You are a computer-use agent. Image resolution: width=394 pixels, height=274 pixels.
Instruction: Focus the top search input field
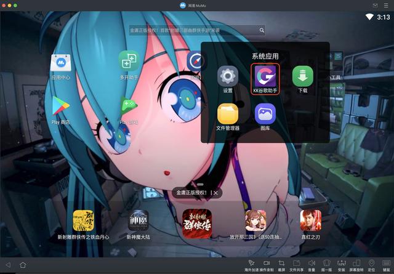(197, 30)
